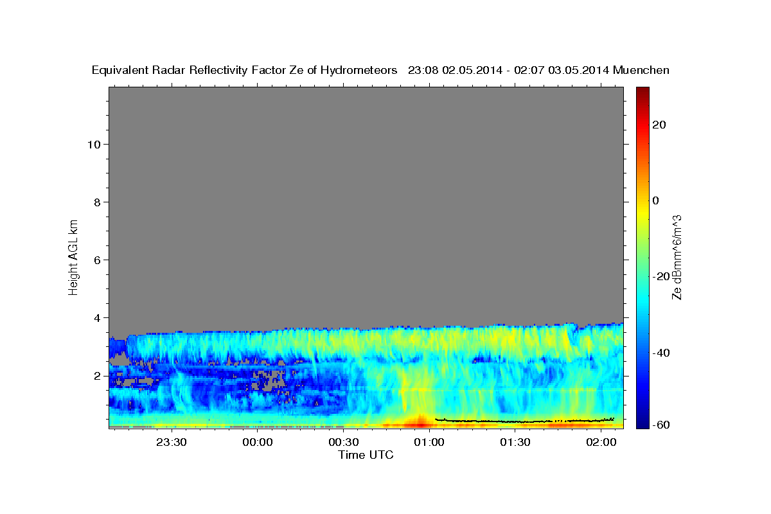Click the 02:00 time axis label
Image resolution: width=771 pixels, height=514 pixels.
click(x=601, y=442)
